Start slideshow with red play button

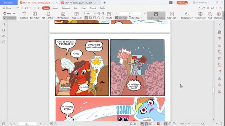[158, 124]
